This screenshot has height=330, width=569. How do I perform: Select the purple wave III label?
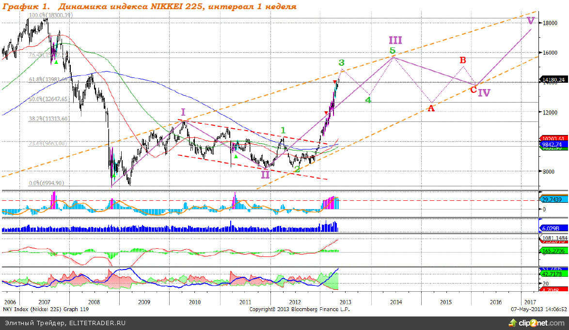tap(395, 40)
